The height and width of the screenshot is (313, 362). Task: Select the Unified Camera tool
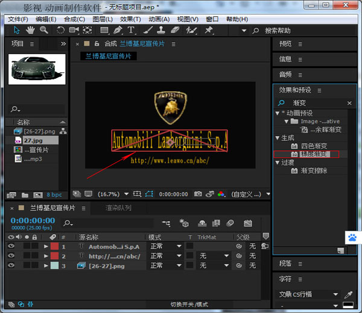tap(74, 30)
